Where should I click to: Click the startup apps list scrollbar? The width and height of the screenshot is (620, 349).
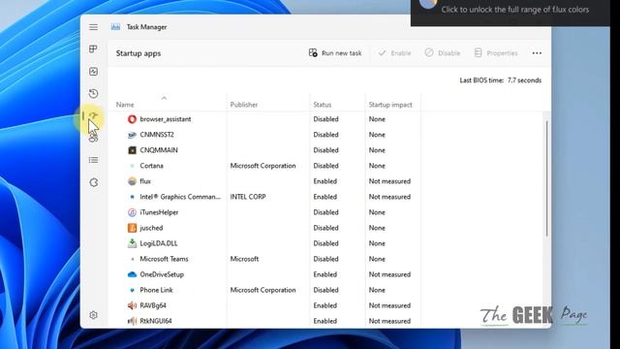point(546,178)
